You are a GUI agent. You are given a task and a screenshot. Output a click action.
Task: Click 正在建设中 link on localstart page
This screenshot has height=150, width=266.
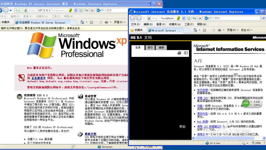pos(39,78)
